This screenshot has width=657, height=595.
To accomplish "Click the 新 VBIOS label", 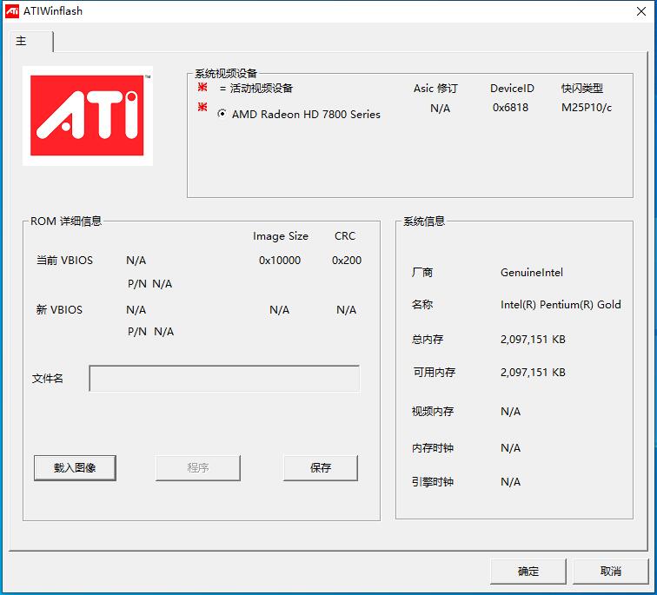I will point(59,310).
